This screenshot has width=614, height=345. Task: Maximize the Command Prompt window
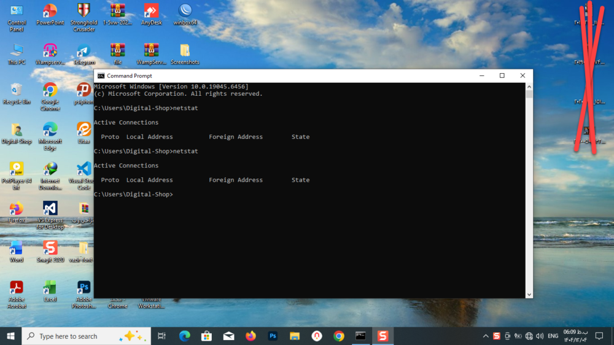coord(502,76)
